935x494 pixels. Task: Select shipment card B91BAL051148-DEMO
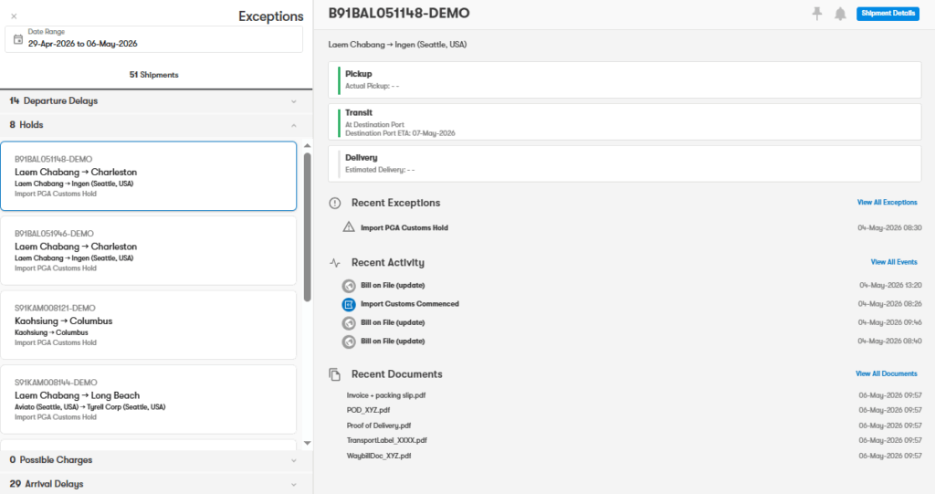pos(149,176)
